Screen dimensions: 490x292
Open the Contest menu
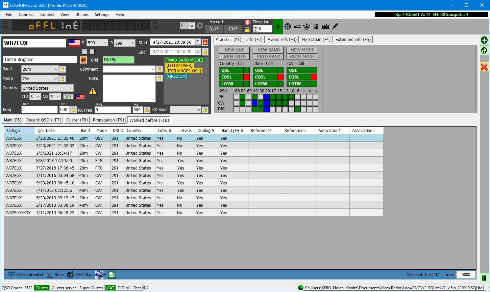(47, 15)
